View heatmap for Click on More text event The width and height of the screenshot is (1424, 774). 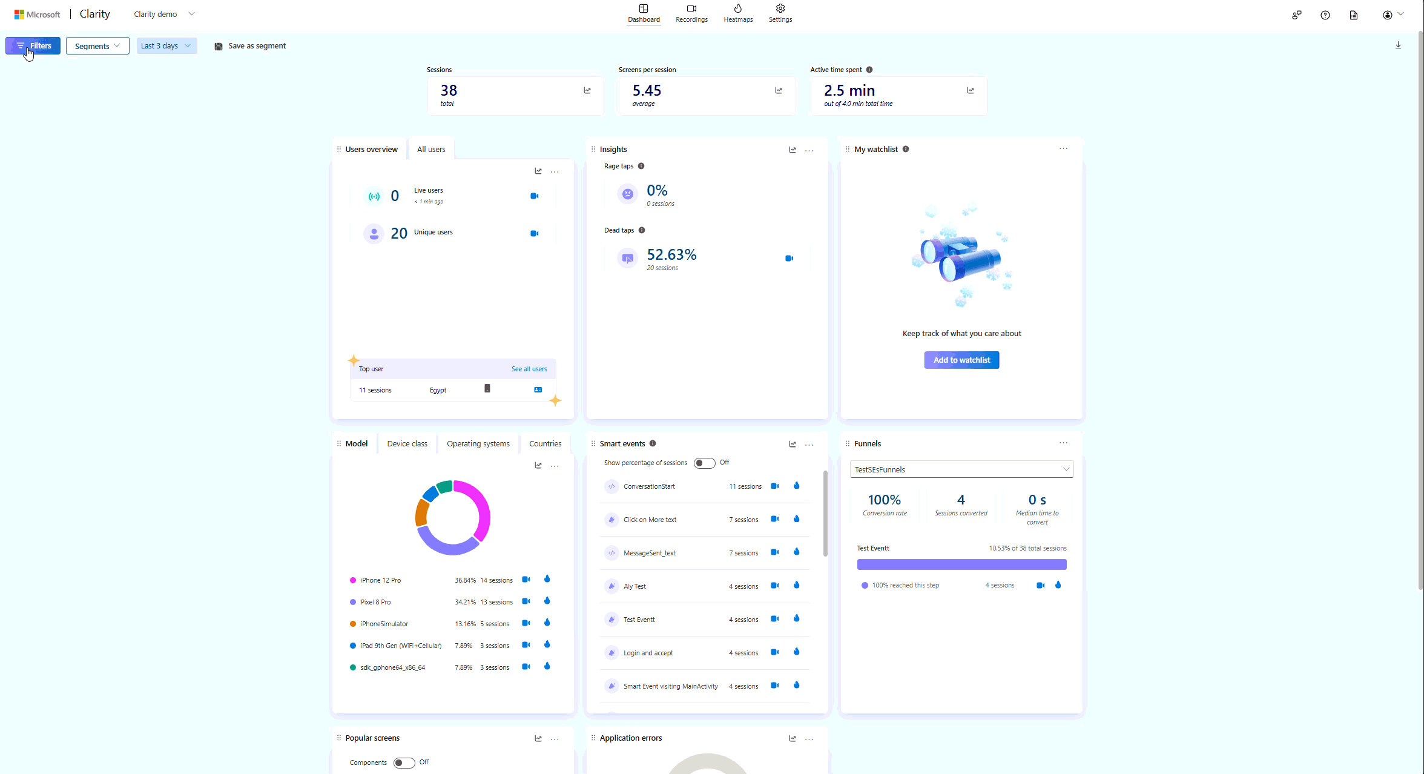point(797,519)
